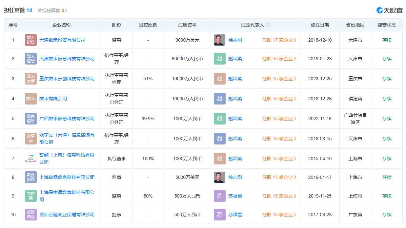The height and width of the screenshot is (228, 406).
Task: Click the 哲趣 PHYLO-FUN company logo
Action: pyautogui.click(x=31, y=159)
